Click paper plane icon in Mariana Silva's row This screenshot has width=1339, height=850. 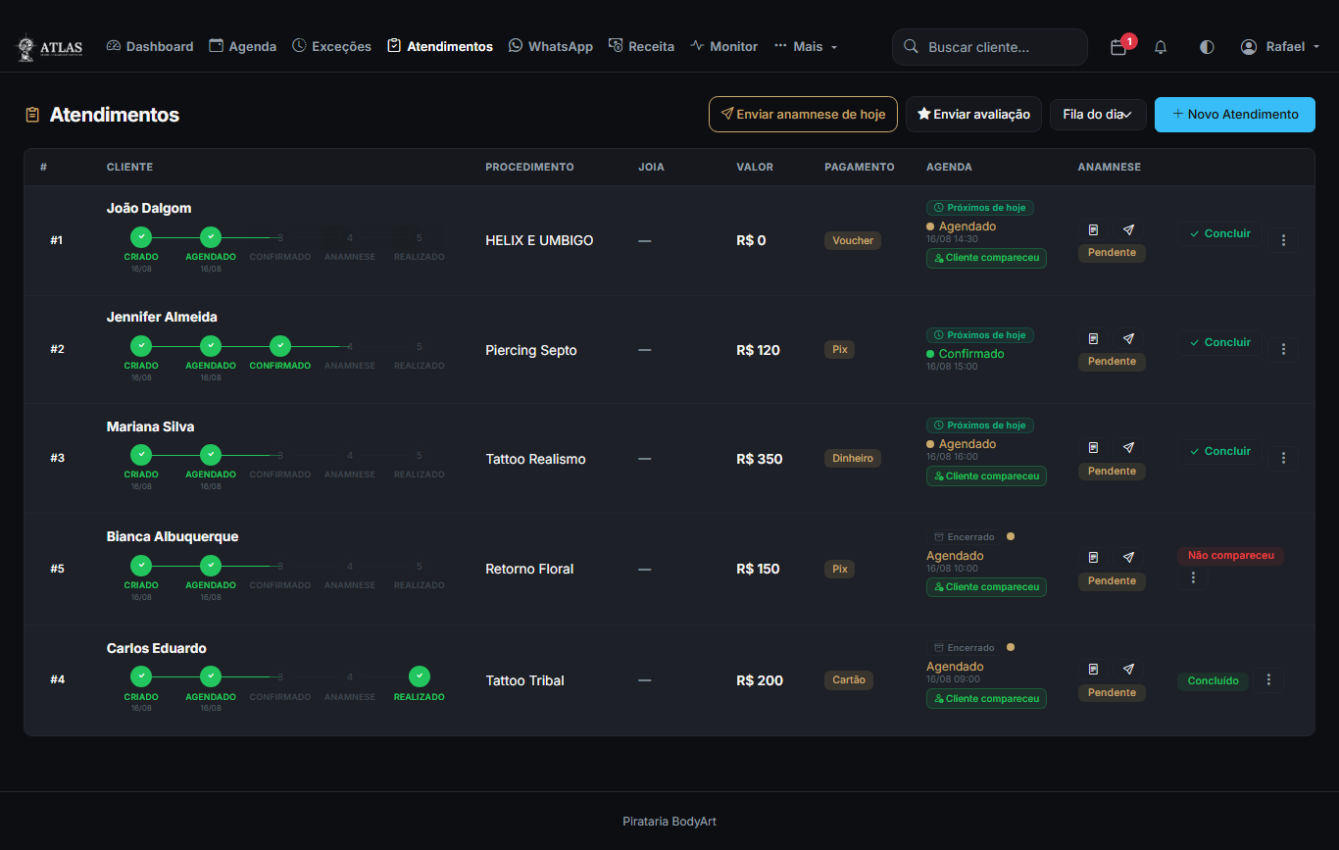1128,447
